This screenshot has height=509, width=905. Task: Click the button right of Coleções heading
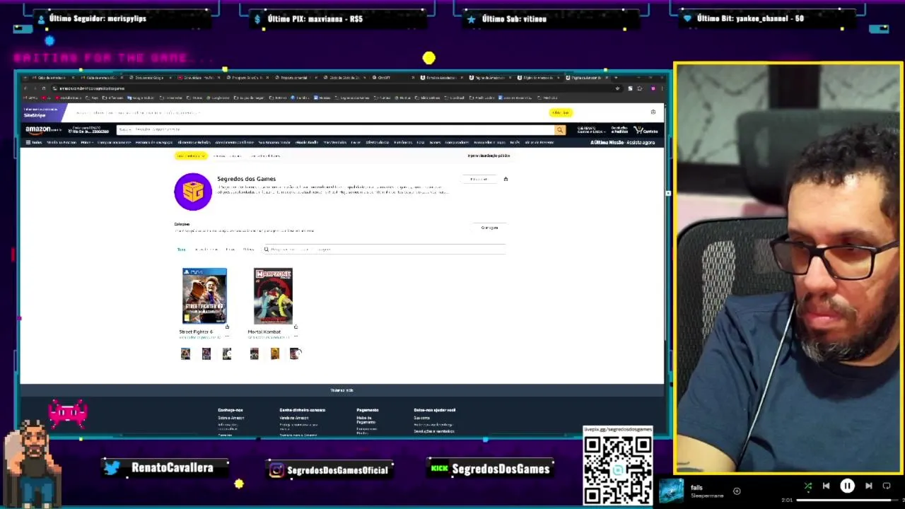click(x=489, y=228)
